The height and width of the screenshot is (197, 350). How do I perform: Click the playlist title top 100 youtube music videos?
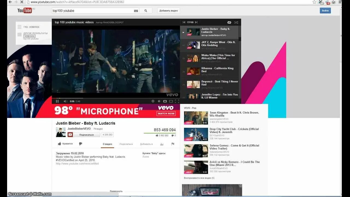pos(74,22)
